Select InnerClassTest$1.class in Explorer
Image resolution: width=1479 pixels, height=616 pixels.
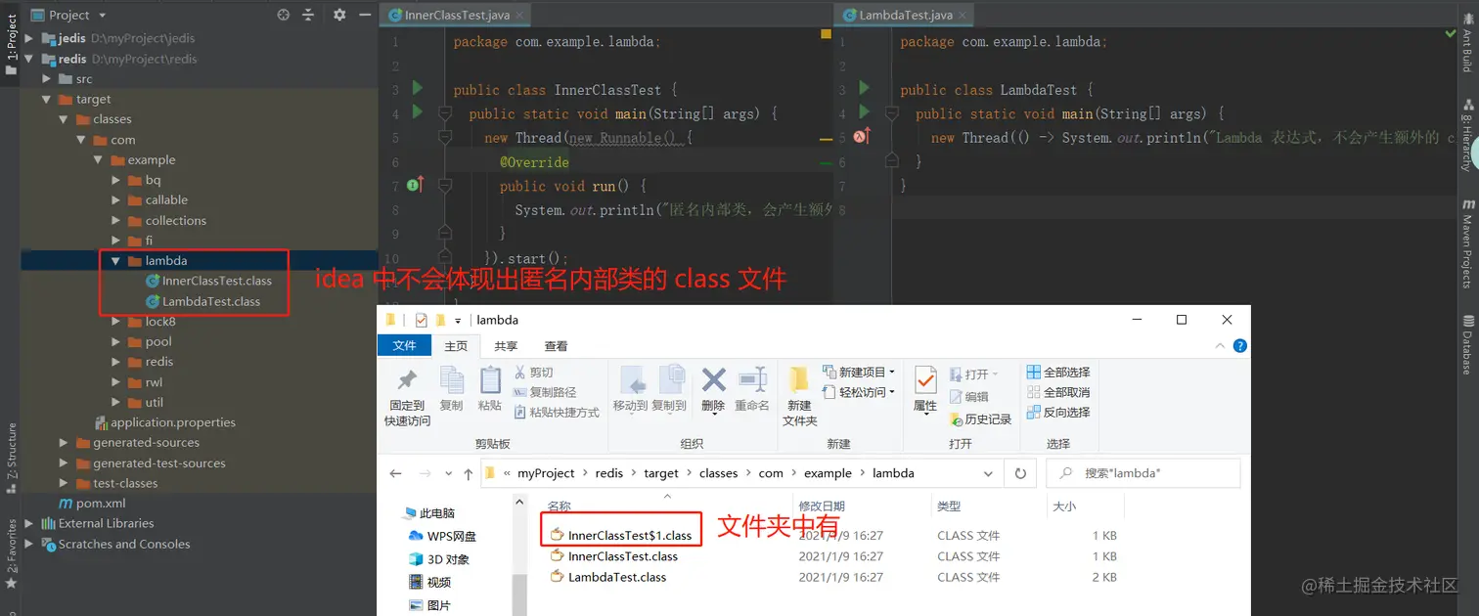click(x=621, y=536)
